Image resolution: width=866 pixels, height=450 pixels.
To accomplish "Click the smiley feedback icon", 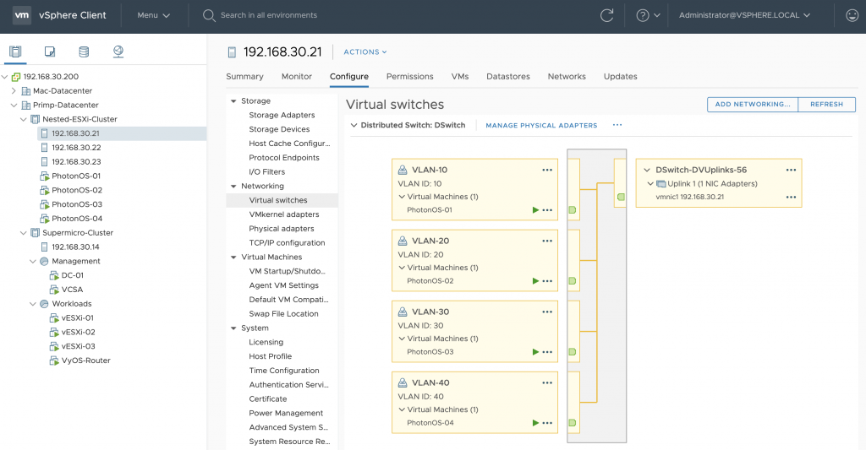I will [x=852, y=15].
